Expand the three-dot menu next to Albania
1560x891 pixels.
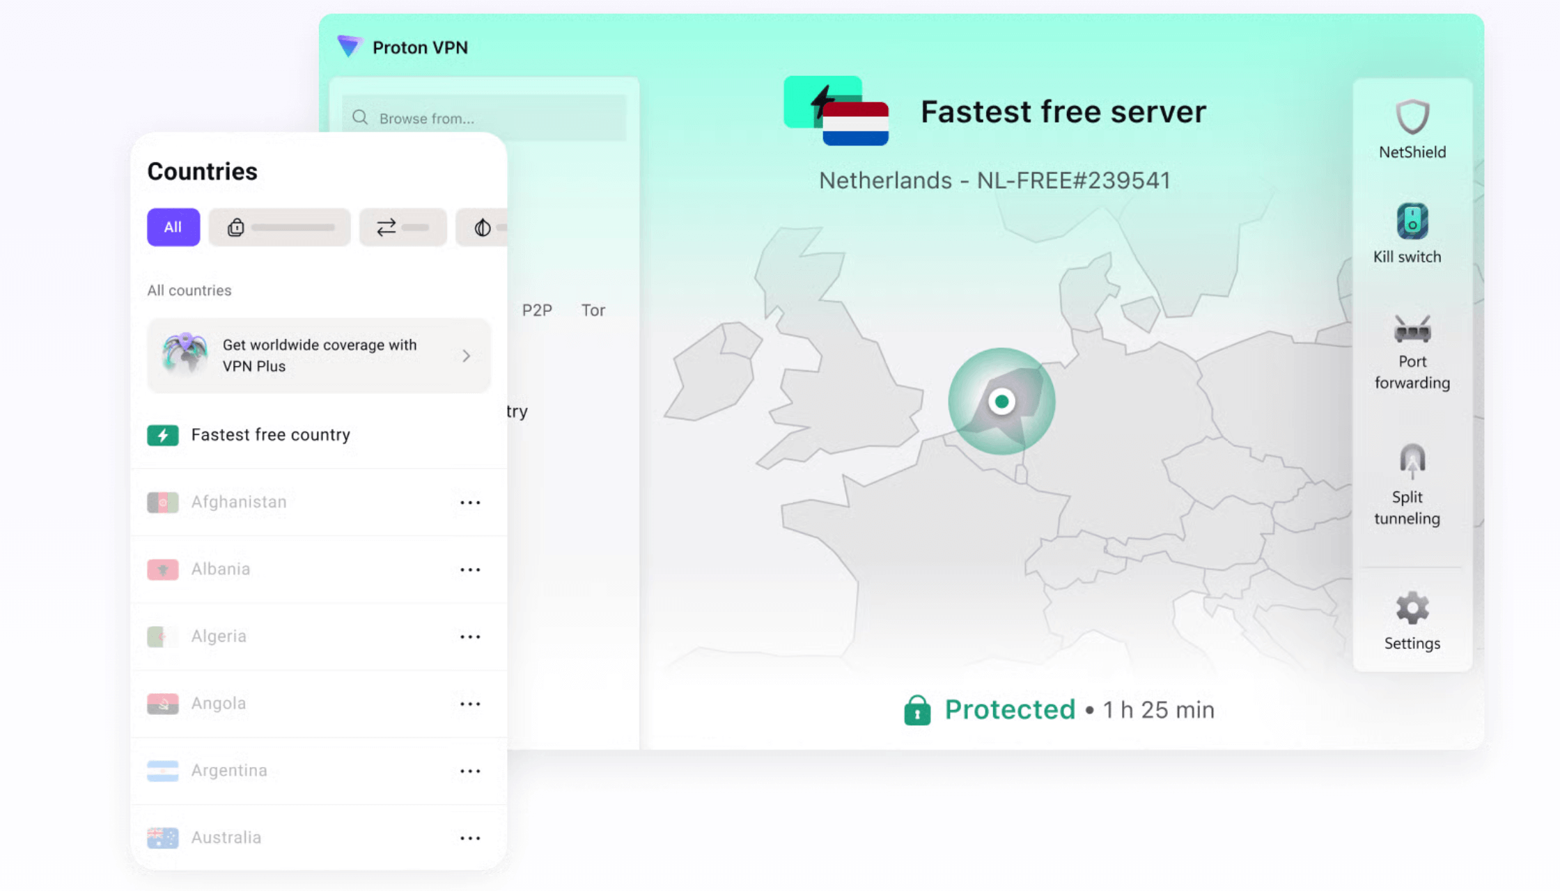click(x=471, y=569)
